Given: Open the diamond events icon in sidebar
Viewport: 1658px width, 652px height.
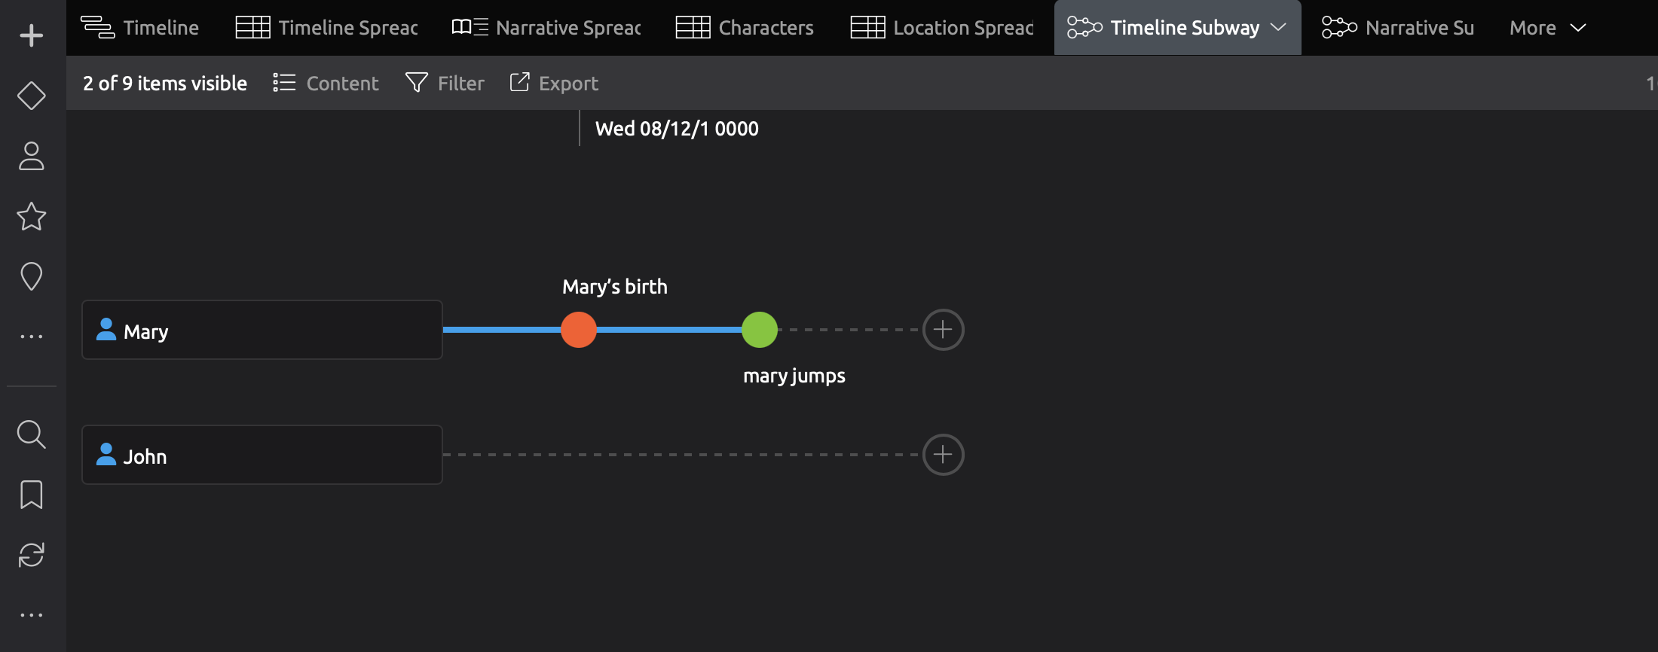Looking at the screenshot, I should 31,96.
